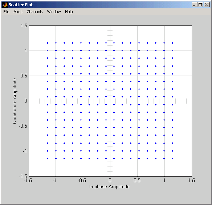Open the Window menu

(54, 12)
